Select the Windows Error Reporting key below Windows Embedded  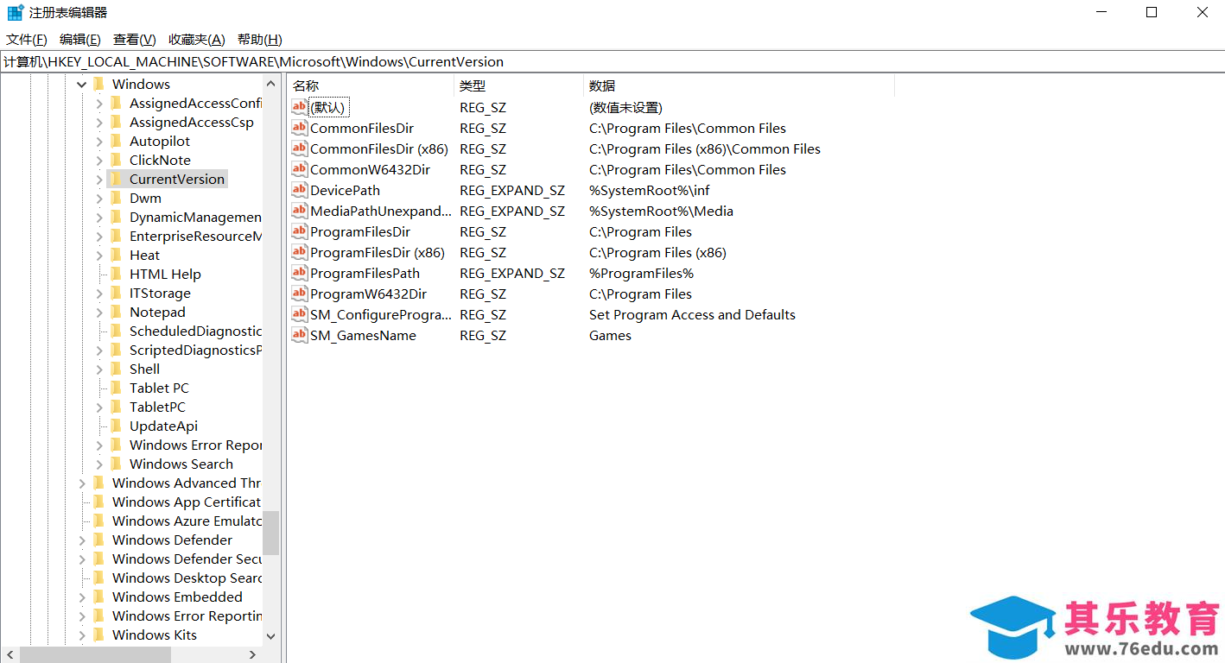point(187,616)
